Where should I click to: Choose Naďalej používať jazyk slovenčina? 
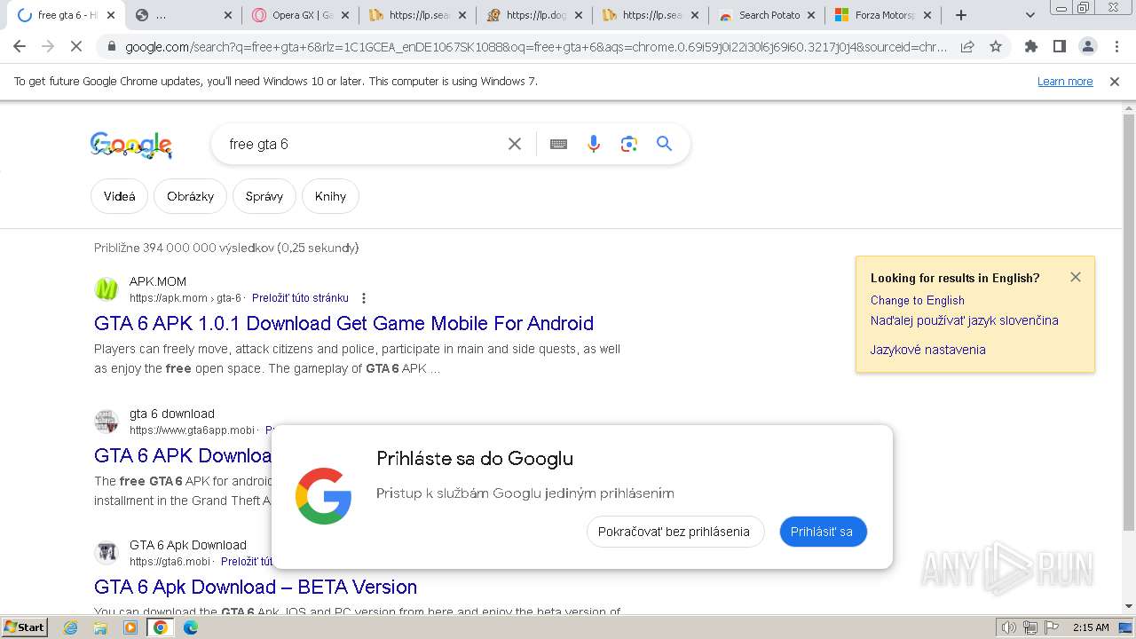tap(964, 320)
